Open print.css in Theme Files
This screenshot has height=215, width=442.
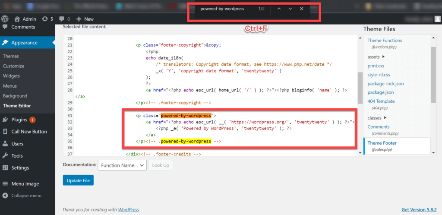click(376, 66)
